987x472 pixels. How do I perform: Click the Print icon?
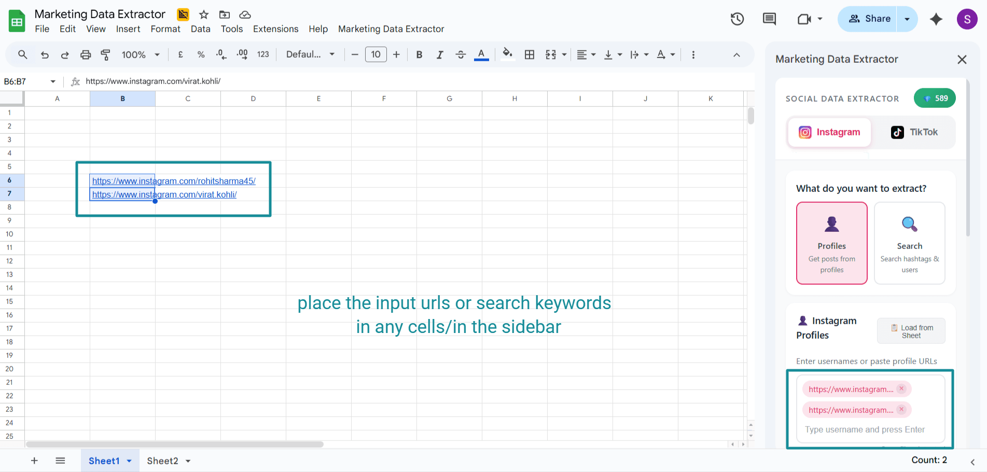86,54
